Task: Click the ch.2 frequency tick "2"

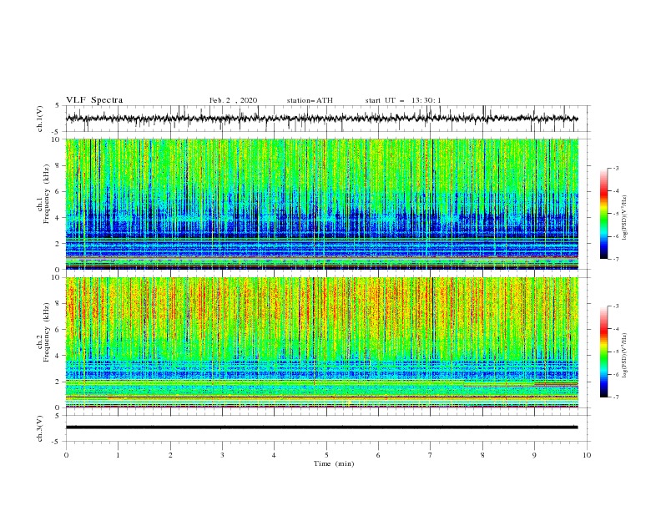Action: click(x=58, y=382)
